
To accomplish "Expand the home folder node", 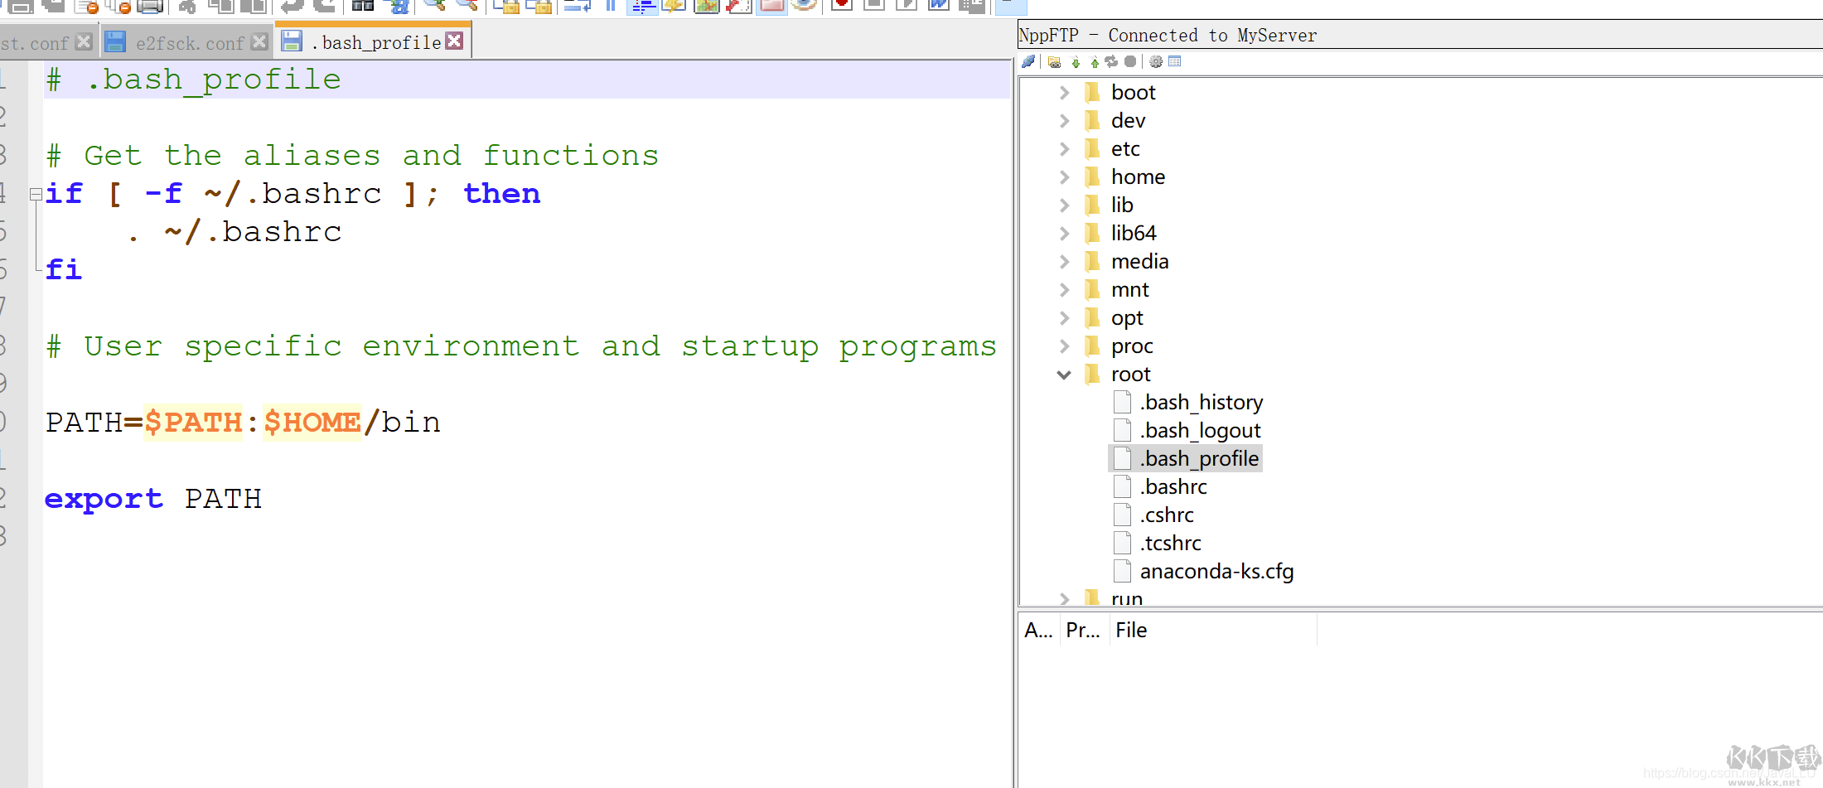I will pyautogui.click(x=1065, y=177).
